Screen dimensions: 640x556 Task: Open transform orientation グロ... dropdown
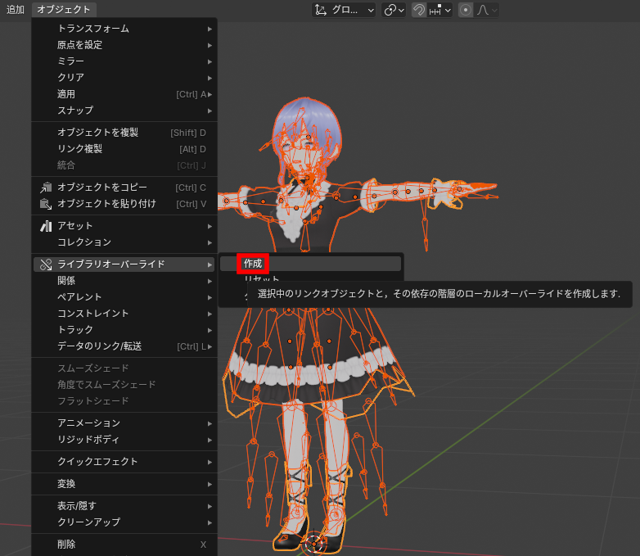(x=344, y=10)
